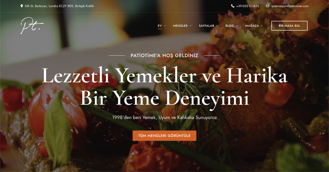Open the MAĞAZA navigation item
The height and width of the screenshot is (172, 329).
(252, 25)
